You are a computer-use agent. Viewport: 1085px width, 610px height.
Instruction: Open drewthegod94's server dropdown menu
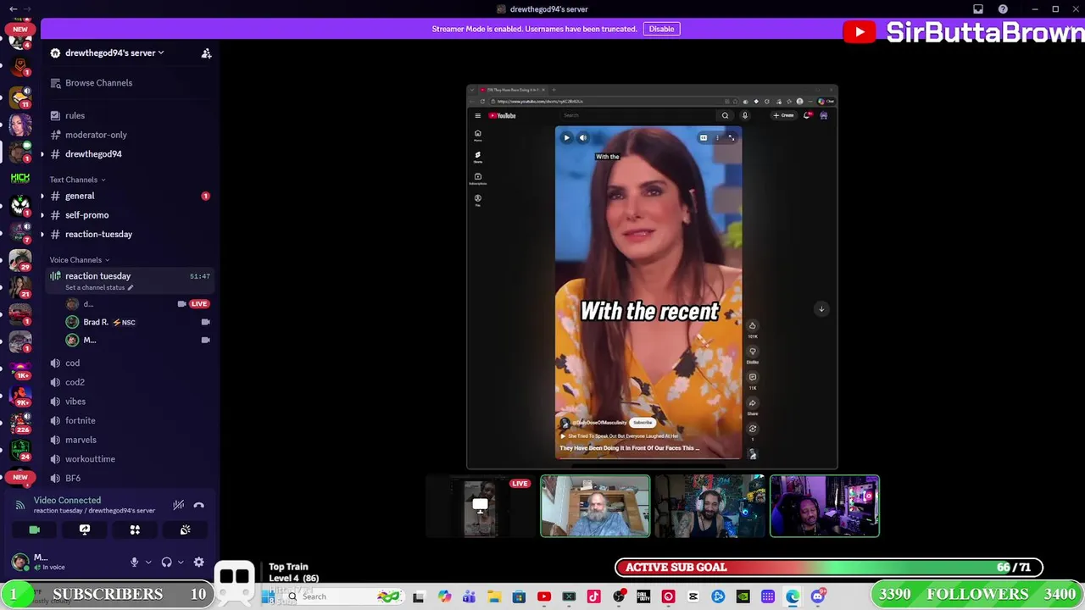click(114, 53)
